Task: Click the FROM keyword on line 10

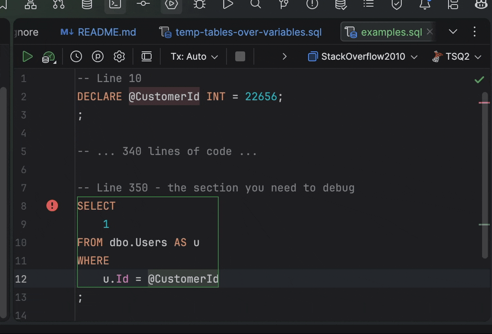Action: point(90,243)
